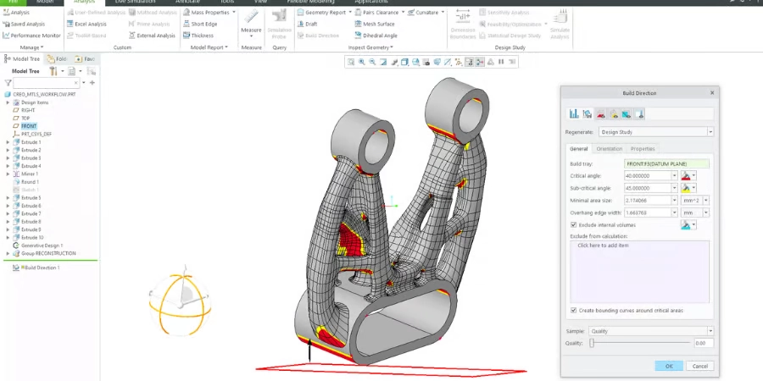Uncheck Create bounding curves around critical areas
Viewport: 763px width, 381px height.
click(574, 310)
